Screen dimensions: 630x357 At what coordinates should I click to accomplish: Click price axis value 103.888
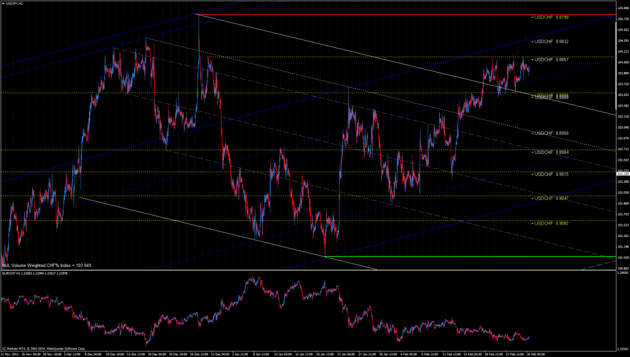coord(623,73)
